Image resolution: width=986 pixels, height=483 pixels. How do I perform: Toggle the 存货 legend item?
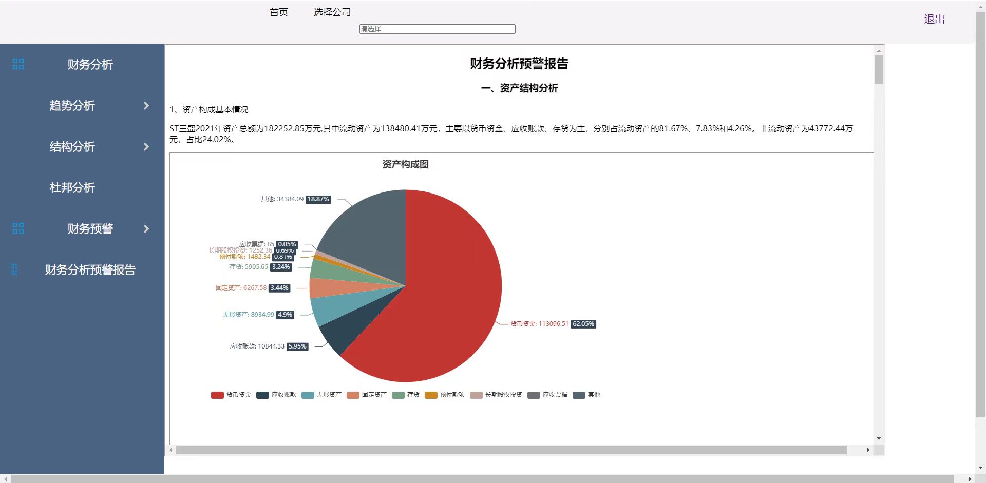coord(406,395)
